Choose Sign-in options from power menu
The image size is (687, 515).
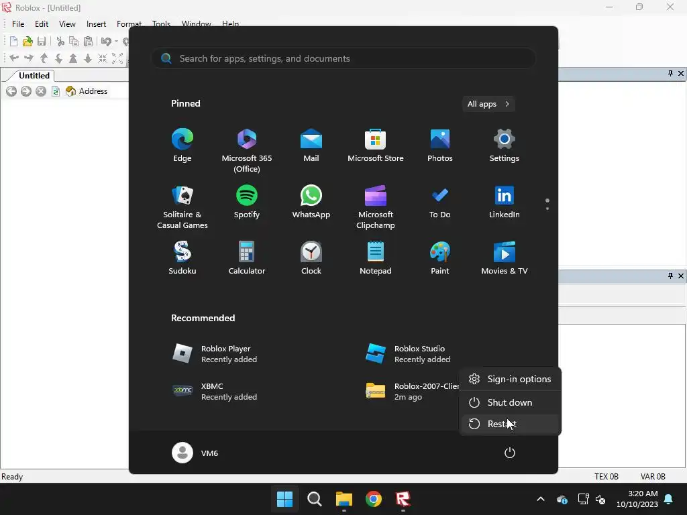click(510, 380)
